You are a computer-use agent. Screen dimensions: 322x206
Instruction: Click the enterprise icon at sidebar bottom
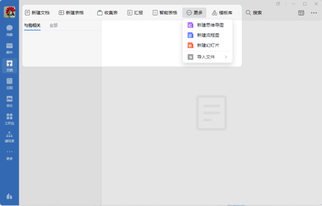[10, 196]
